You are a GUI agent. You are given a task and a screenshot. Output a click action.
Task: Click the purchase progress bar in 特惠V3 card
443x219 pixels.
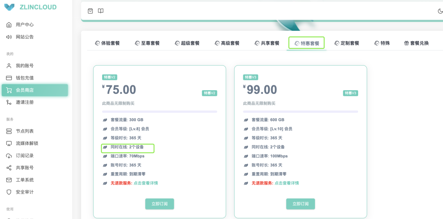(x=300, y=112)
